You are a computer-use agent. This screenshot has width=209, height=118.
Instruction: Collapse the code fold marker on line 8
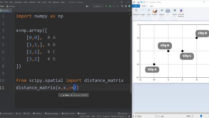pyautogui.click(x=14, y=66)
